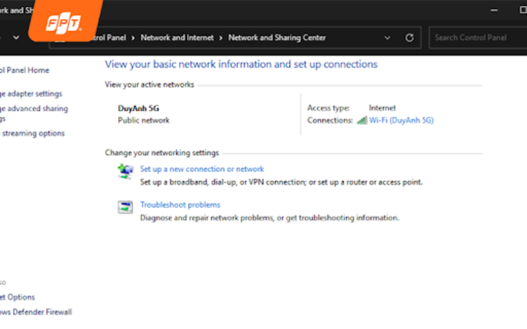527x329 pixels.
Task: Open Windows Defender Firewall link
Action: (x=36, y=312)
